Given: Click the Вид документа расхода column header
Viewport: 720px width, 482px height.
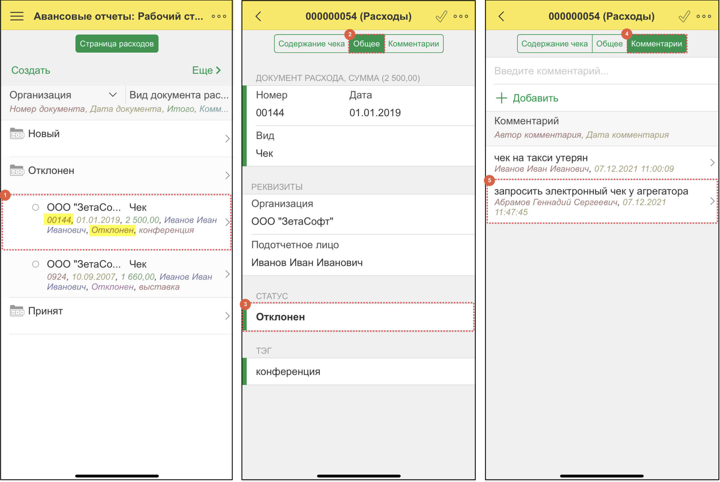Looking at the screenshot, I should tap(179, 95).
